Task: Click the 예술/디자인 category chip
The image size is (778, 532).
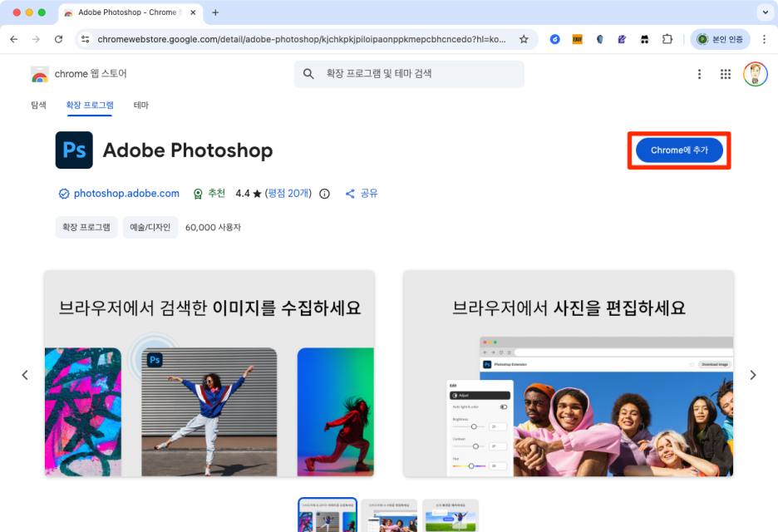Action: 150,227
